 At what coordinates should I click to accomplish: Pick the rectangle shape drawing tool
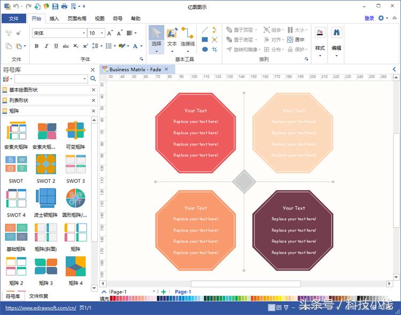point(205,40)
